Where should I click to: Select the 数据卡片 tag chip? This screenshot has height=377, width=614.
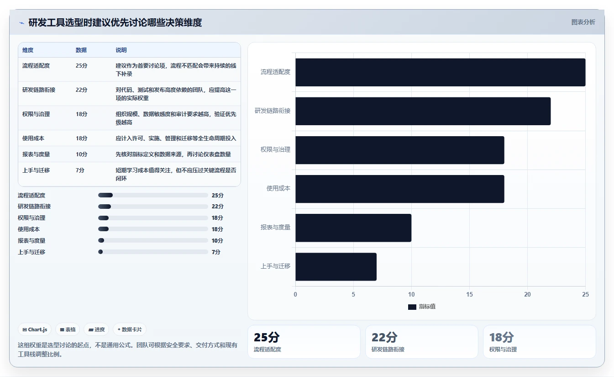[130, 329]
